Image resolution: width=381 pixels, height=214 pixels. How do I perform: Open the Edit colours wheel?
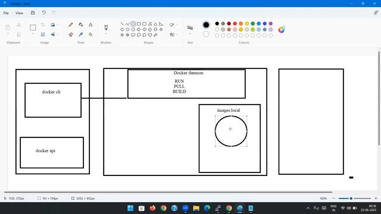[282, 30]
